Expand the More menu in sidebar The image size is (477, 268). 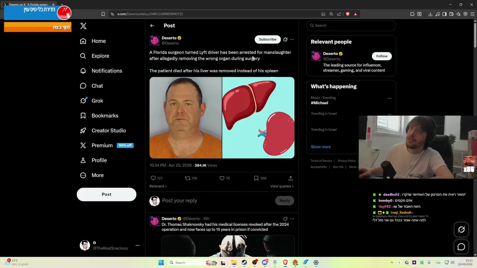click(x=92, y=175)
